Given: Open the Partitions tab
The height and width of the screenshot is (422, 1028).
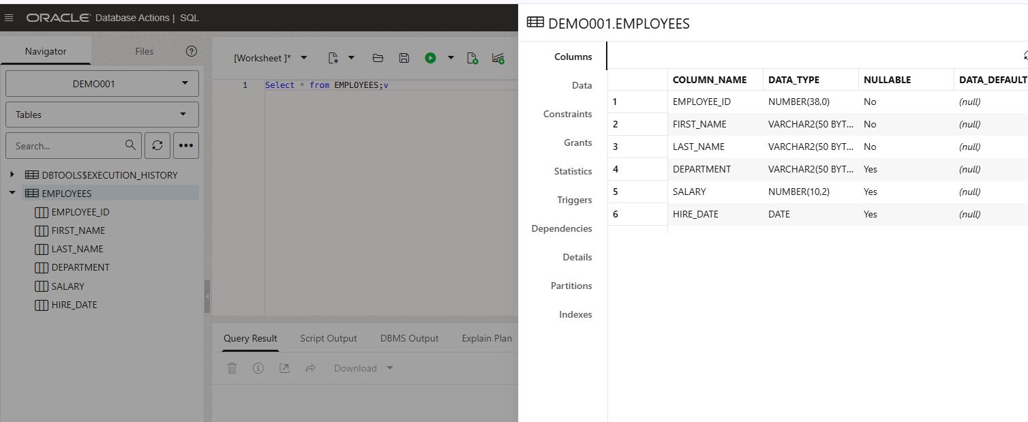Looking at the screenshot, I should pos(571,286).
